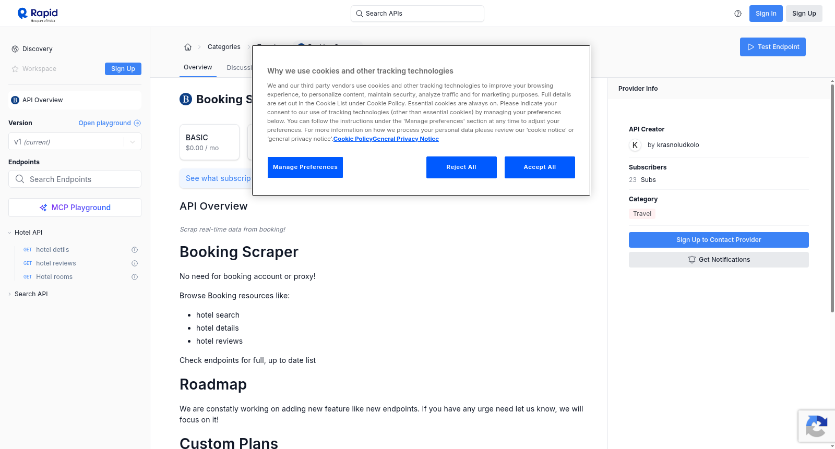The height and width of the screenshot is (449, 835).
Task: Click the Booking Scraper B logo in heading
Action: pos(186,99)
